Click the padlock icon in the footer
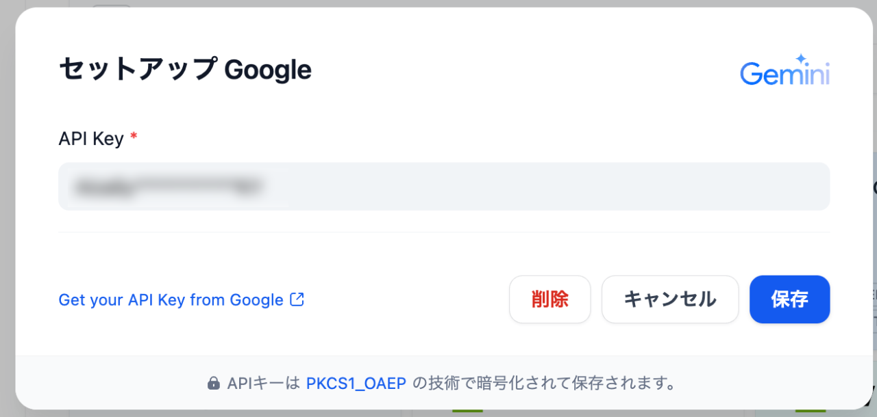This screenshot has width=877, height=417. (x=214, y=383)
